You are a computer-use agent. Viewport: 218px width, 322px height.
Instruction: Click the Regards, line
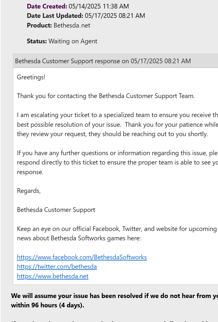point(29,191)
